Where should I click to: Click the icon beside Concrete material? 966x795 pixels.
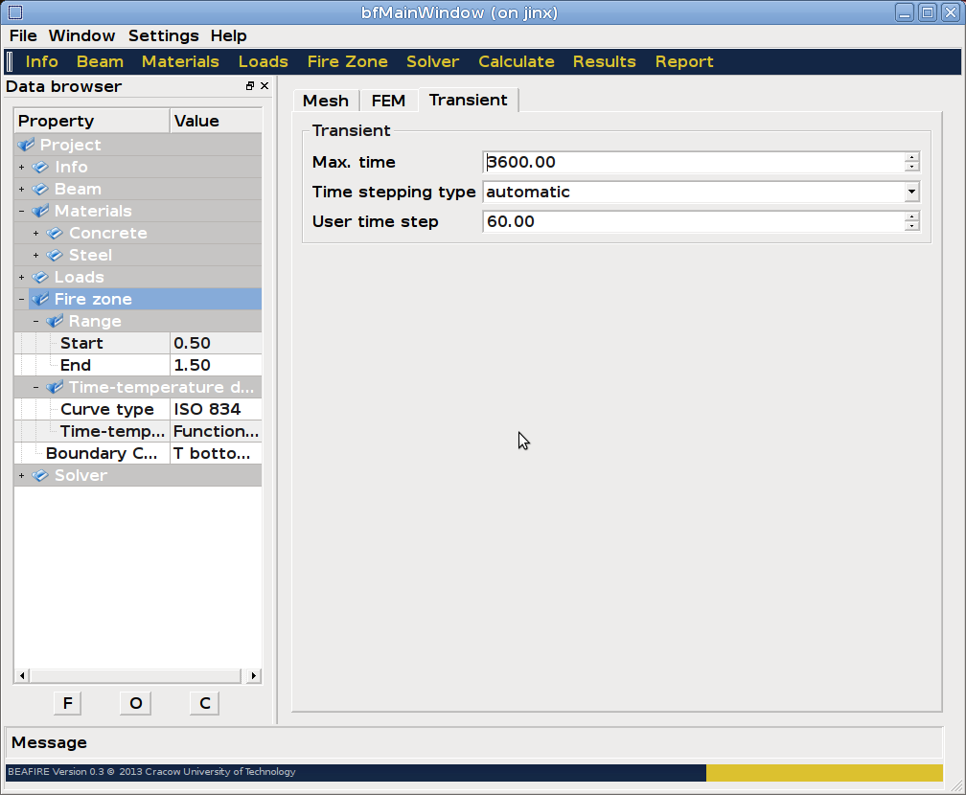(x=55, y=233)
